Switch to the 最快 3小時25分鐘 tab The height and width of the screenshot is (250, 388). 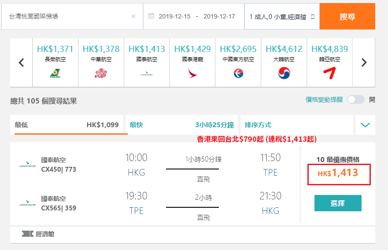(181, 125)
